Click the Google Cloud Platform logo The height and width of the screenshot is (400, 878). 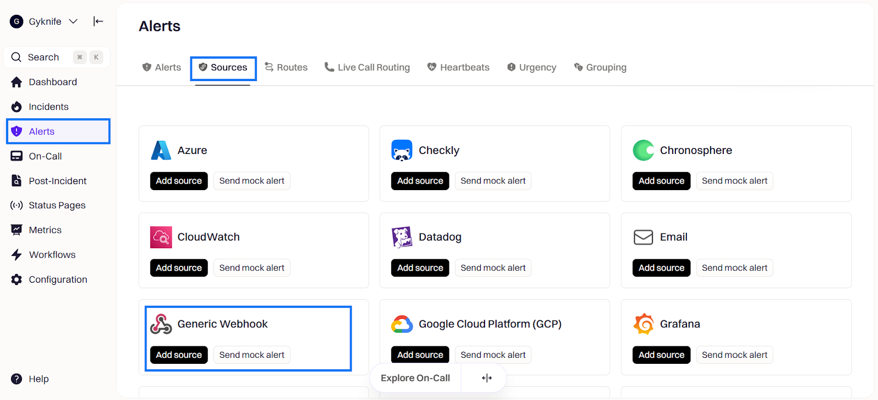402,324
